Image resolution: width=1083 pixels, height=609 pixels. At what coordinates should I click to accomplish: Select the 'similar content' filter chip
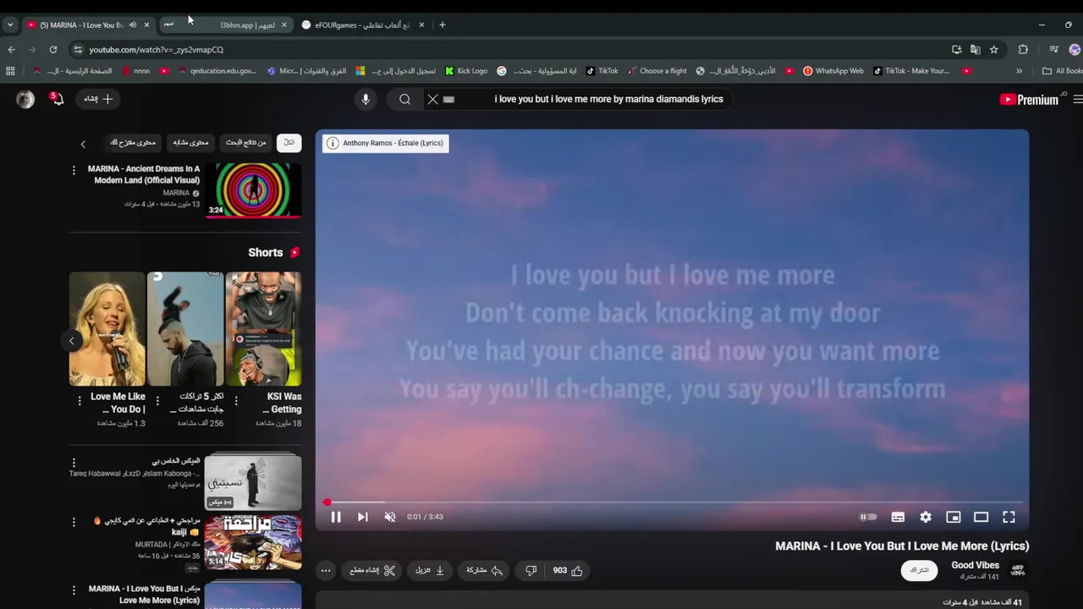click(x=190, y=143)
